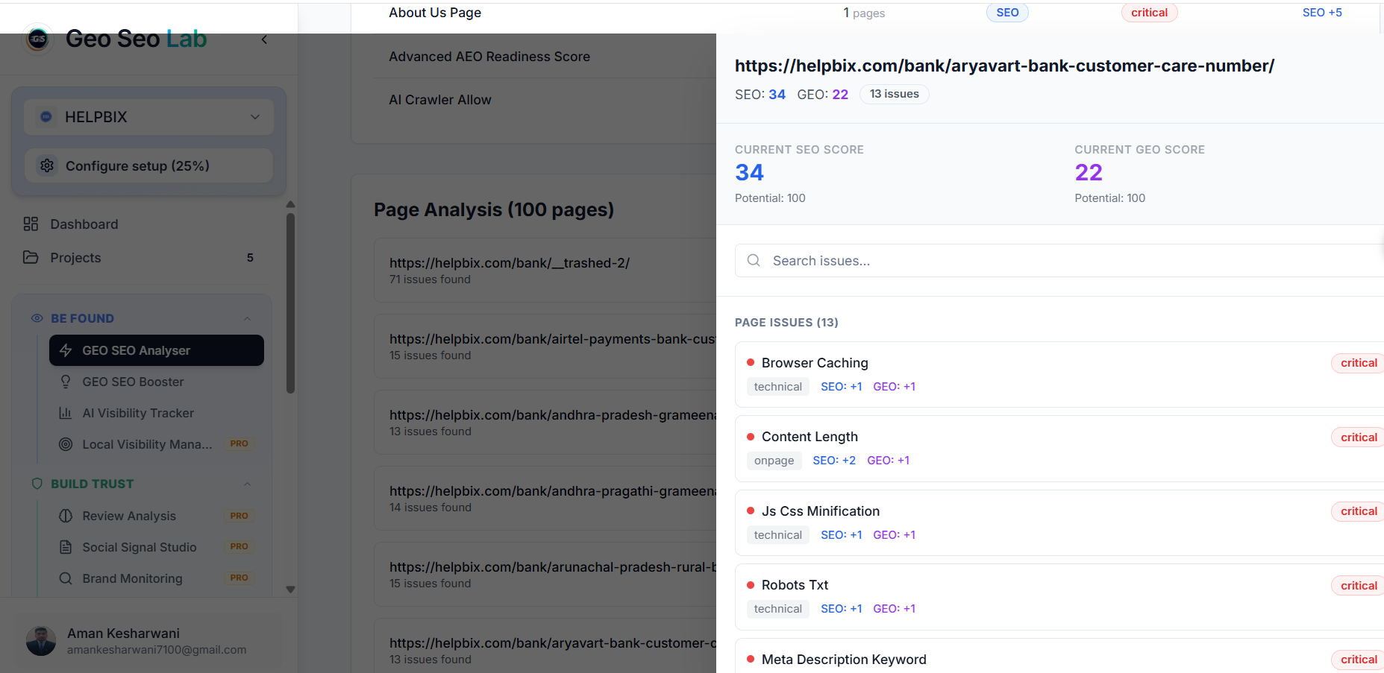Click the magnifier icon of Brand Monitoring

coord(66,578)
